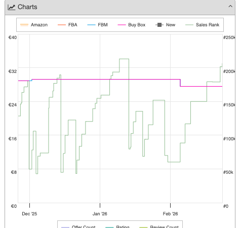Click the €32 price axis label
Screen dimensions: 240x228
point(13,71)
